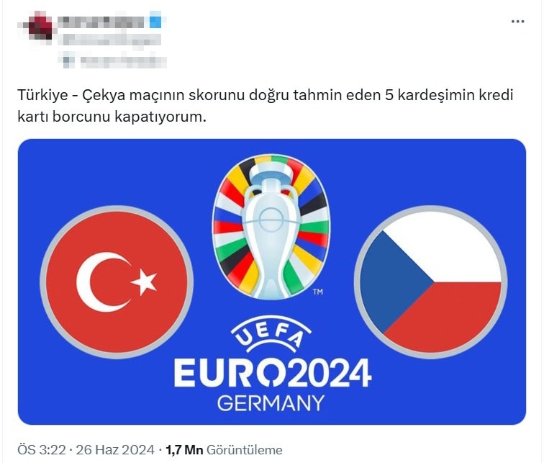Open the 1,7 Mn Görüntüleme view count
Viewport: 544px width, 463px height.
click(224, 450)
